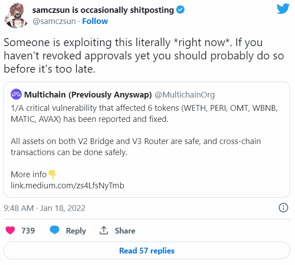Click the Reply text label
Screen dimensions: 295x265
pyautogui.click(x=76, y=230)
